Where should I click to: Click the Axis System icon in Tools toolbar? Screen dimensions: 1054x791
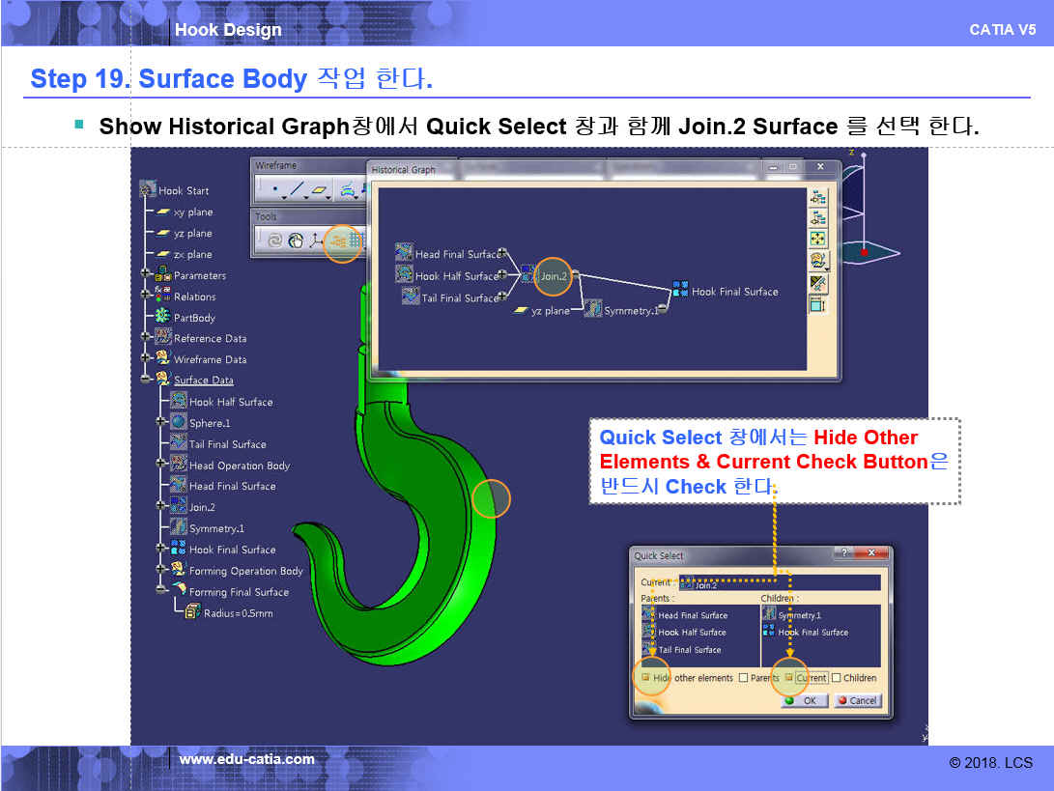[315, 241]
